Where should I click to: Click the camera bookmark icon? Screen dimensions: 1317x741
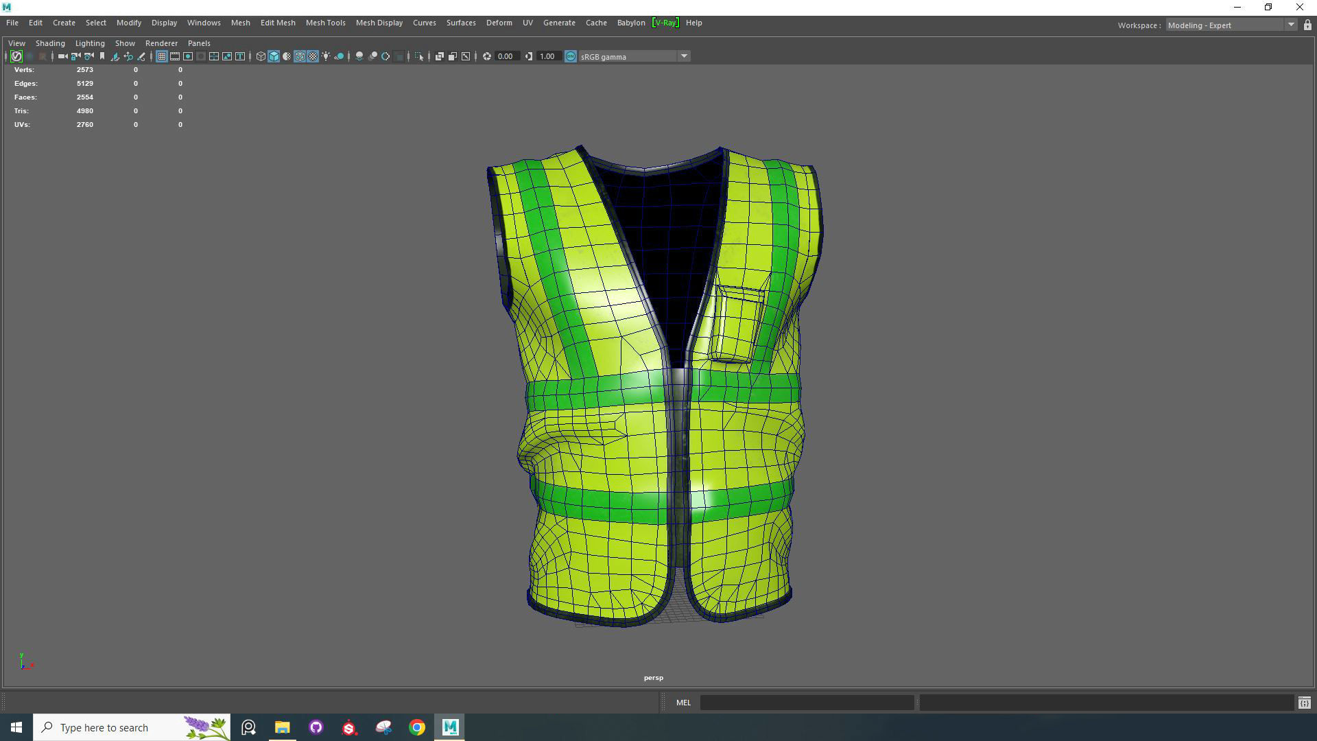pyautogui.click(x=102, y=56)
